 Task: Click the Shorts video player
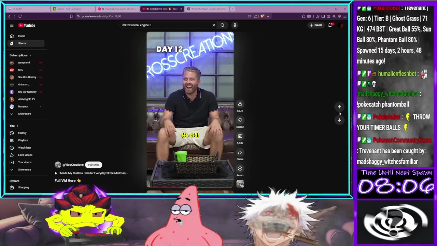pos(190,110)
